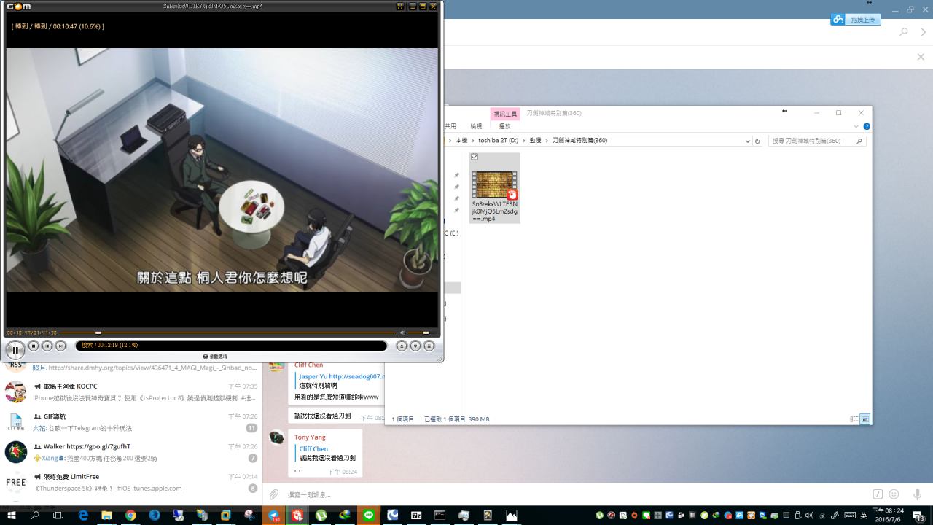933x525 pixels.
Task: Click the File Explorer search box
Action: tap(816, 141)
